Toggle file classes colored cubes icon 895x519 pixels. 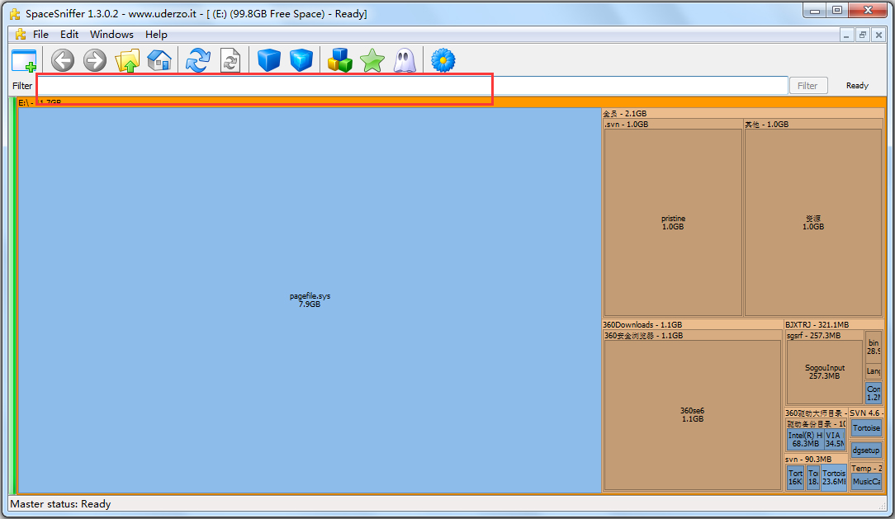(339, 60)
